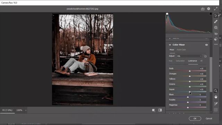Open the zoom level dropdown arrow
Image resolution: width=222 pixels, height=125 pixels.
tap(26, 110)
